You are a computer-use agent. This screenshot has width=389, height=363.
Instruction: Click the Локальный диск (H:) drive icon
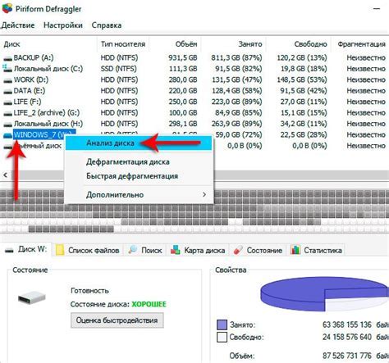7,124
